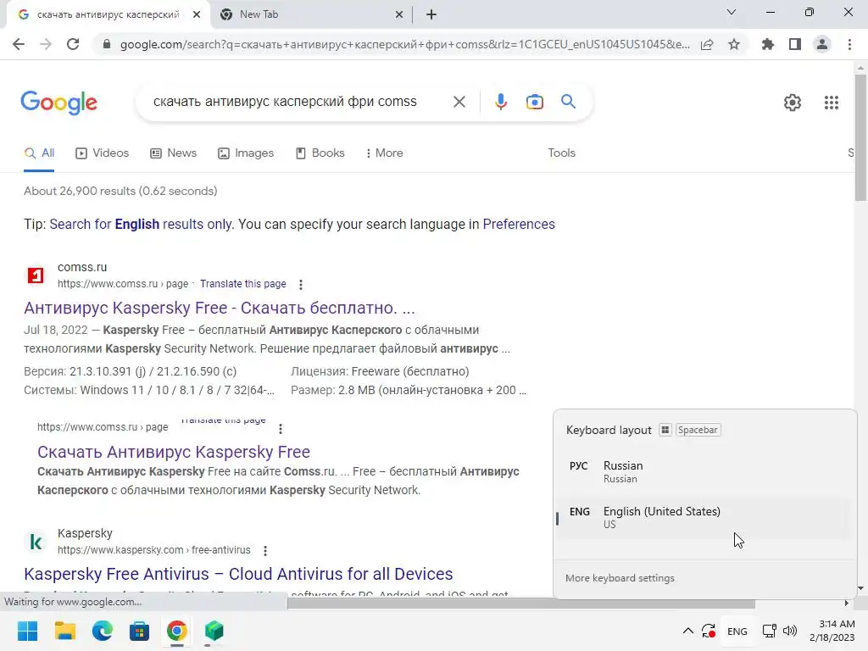Open options for the kaspersky.com result

pyautogui.click(x=265, y=551)
